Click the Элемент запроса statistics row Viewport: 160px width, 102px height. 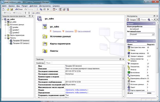pos(141,56)
